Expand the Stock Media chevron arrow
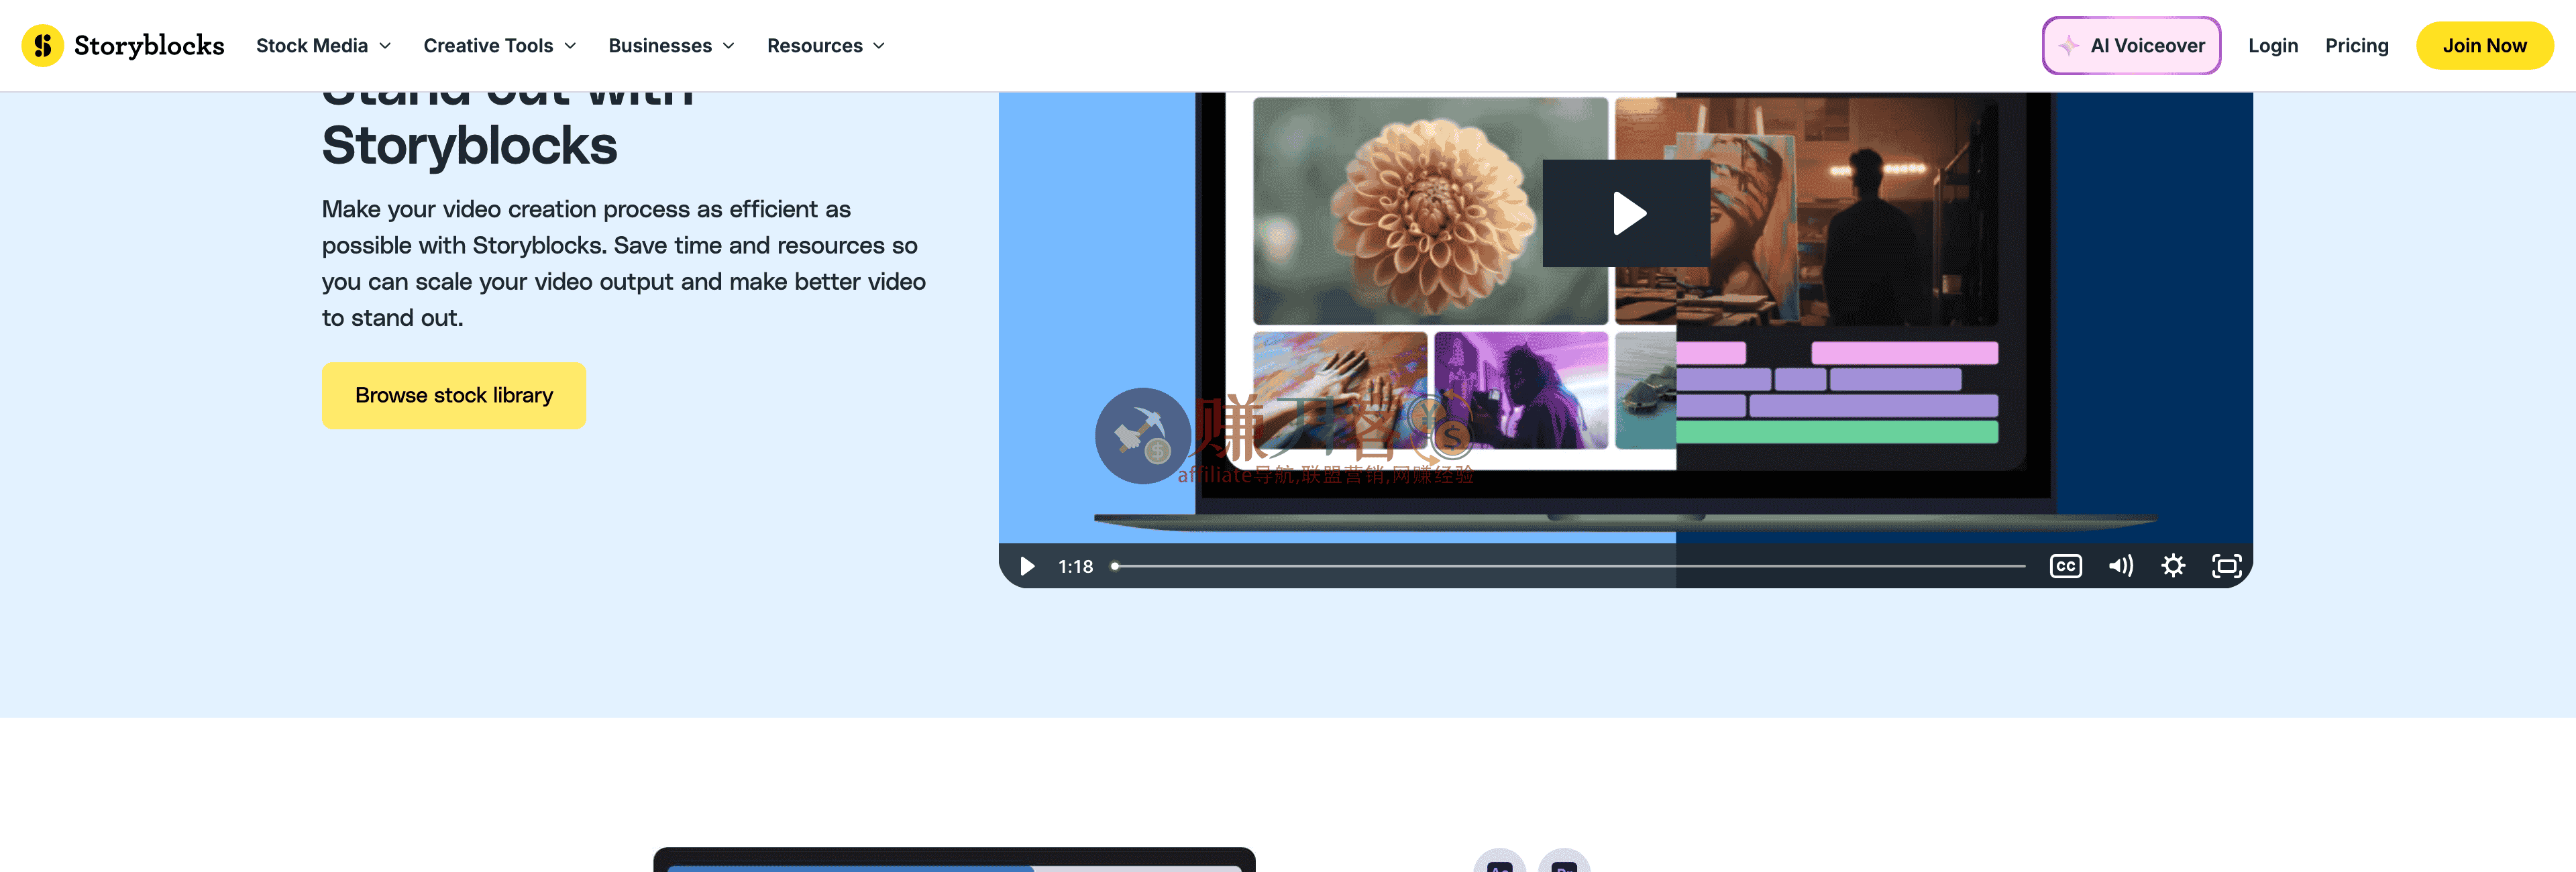Image resolution: width=2576 pixels, height=872 pixels. [x=385, y=46]
